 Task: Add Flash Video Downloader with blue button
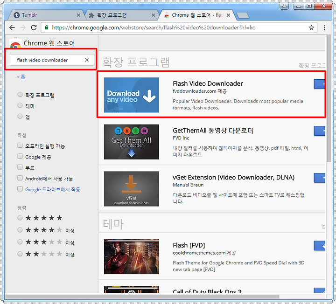[x=320, y=84]
